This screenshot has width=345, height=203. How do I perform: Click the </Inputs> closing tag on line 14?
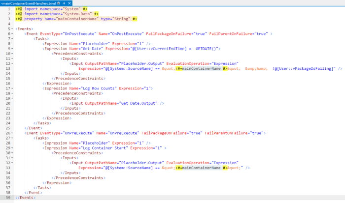[70, 74]
